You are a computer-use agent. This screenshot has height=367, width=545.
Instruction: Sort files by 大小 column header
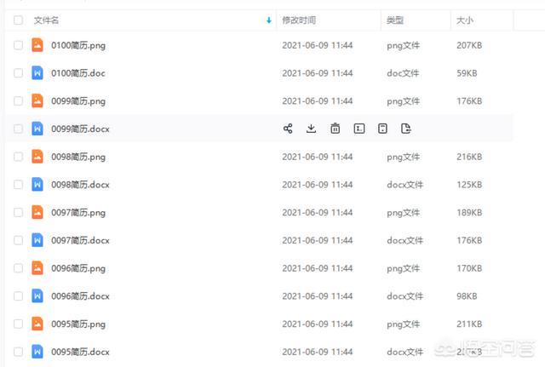point(465,20)
